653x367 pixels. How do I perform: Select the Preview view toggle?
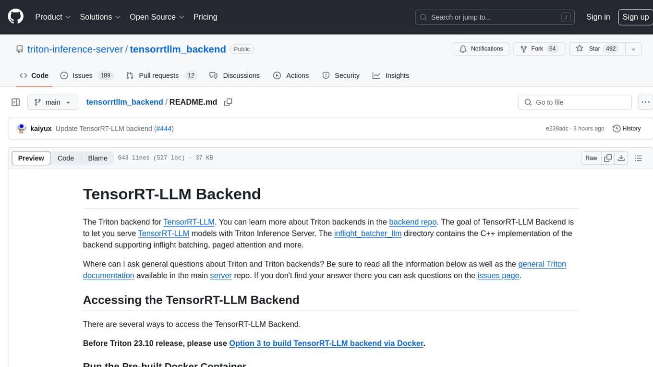31,158
